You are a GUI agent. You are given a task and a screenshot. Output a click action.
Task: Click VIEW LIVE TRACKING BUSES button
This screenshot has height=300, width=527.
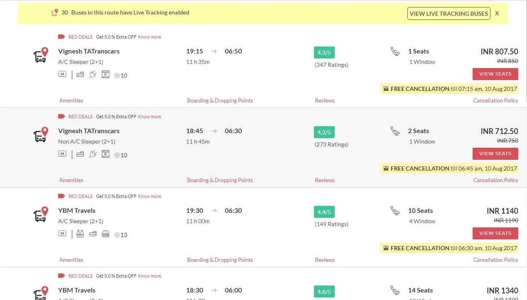(x=449, y=14)
